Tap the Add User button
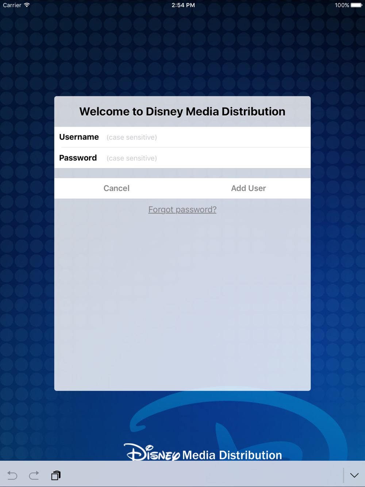 pyautogui.click(x=248, y=188)
